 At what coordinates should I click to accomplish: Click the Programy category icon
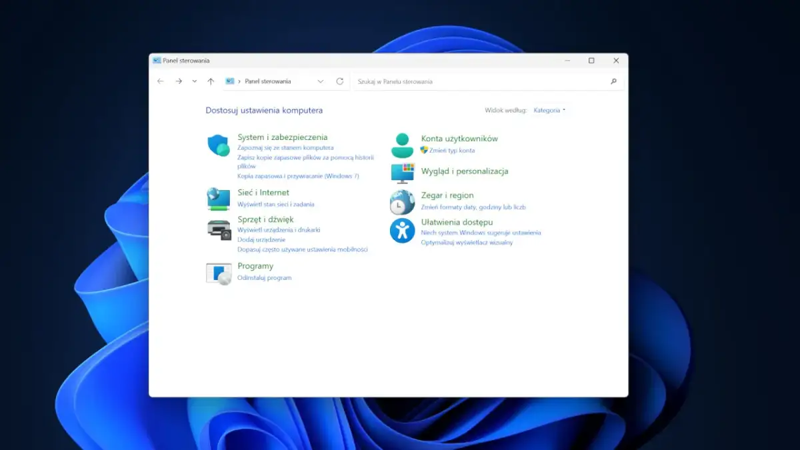218,273
